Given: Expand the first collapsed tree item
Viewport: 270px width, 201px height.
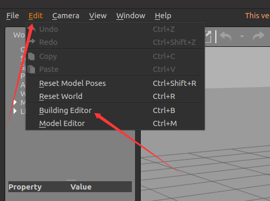Looking at the screenshot, I should 15,103.
